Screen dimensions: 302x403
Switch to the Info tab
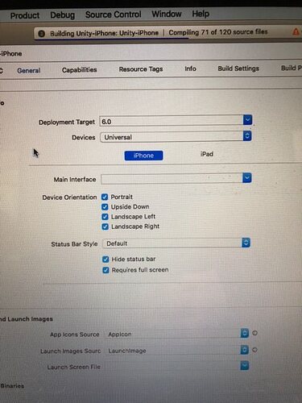click(190, 69)
